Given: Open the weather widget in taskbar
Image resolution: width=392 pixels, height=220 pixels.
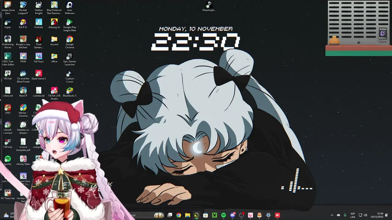Looking at the screenshot, I should 9,215.
